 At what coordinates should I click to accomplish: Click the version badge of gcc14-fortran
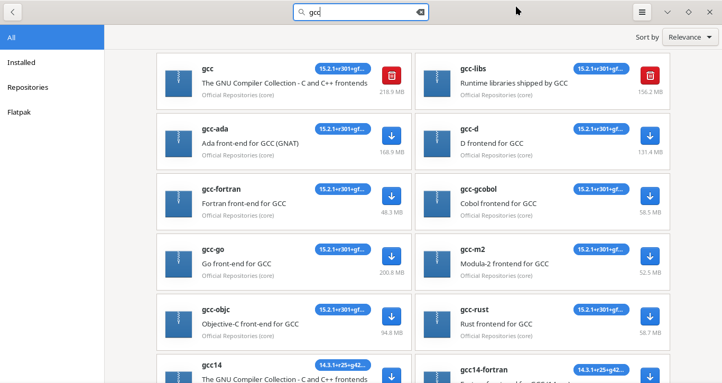point(601,370)
